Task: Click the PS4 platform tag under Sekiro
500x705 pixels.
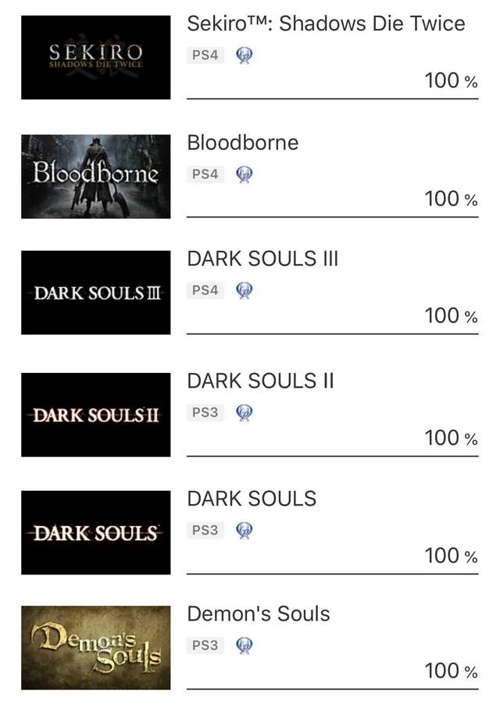Action: (x=205, y=55)
